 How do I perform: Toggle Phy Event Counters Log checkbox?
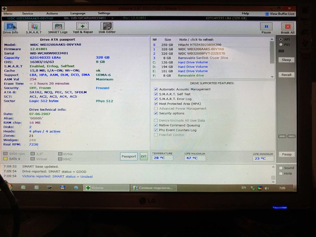[156, 130]
